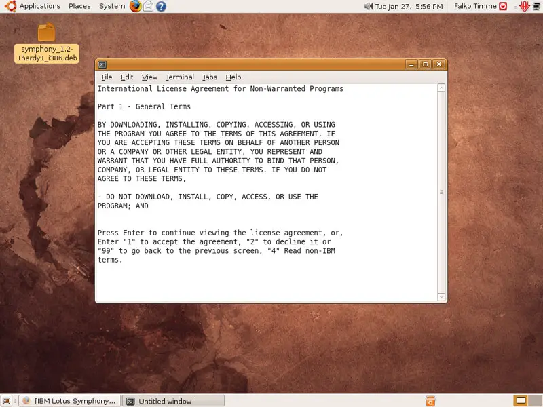Open the terminal Help menu
This screenshot has height=407, width=543.
tap(233, 77)
